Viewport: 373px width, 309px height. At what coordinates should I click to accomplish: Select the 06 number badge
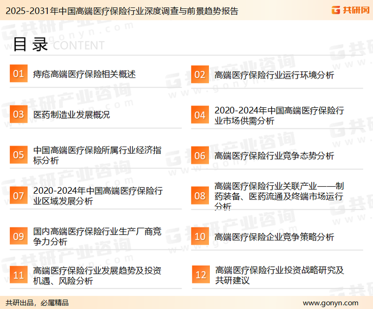[x=200, y=155]
